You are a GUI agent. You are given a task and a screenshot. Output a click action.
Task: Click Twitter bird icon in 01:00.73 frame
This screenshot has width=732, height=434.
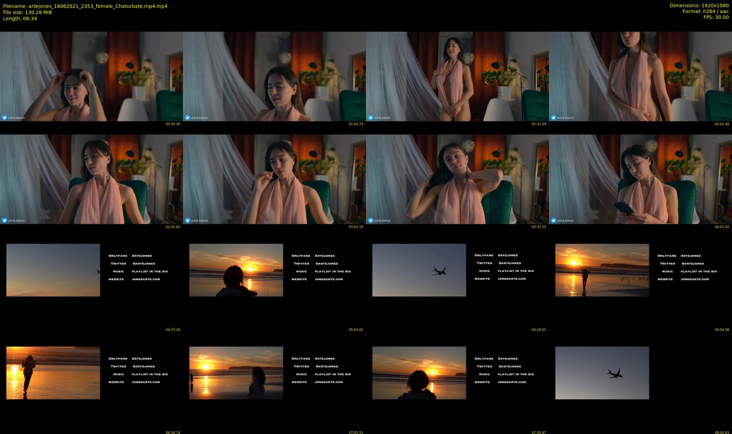tap(187, 118)
